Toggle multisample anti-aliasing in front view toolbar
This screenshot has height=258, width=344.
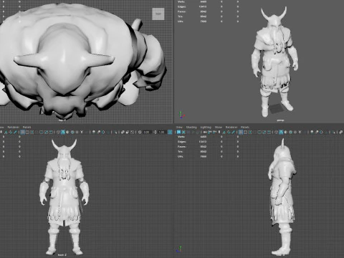pos(103,132)
